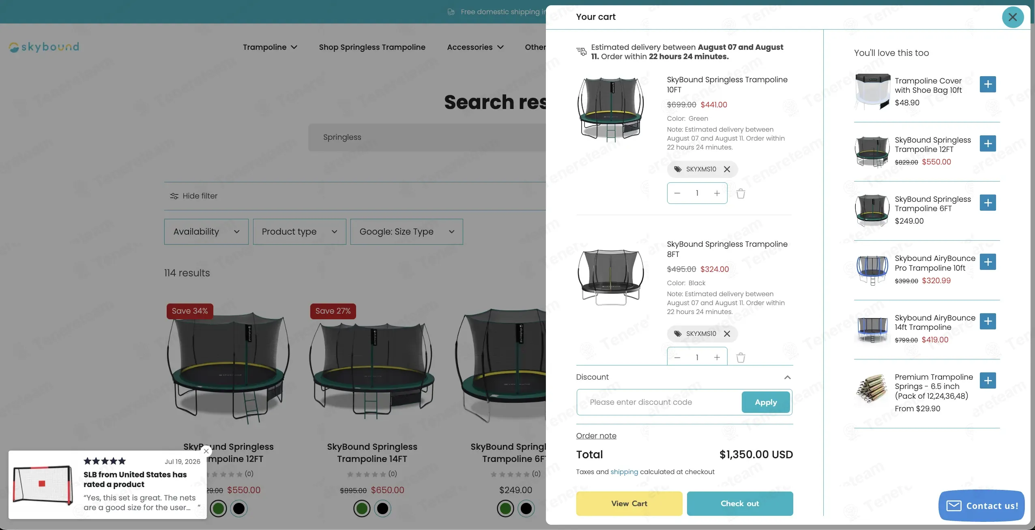1035x530 pixels.
Task: Increase quantity of 8FT trampoline
Action: point(717,357)
